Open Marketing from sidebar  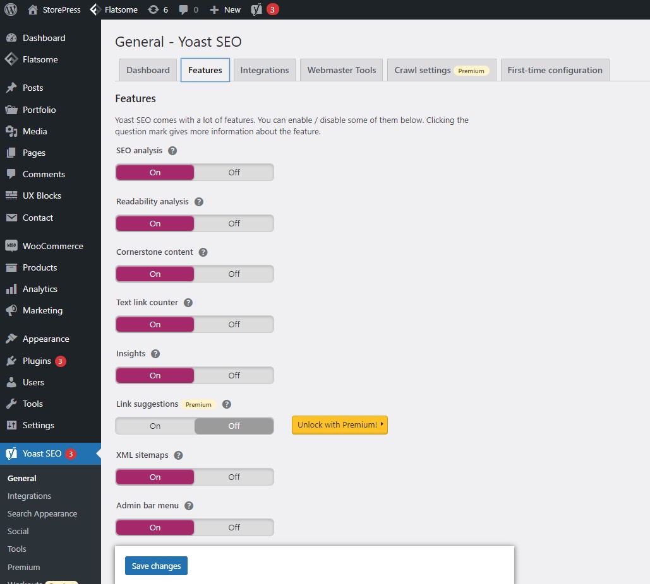pyautogui.click(x=51, y=310)
